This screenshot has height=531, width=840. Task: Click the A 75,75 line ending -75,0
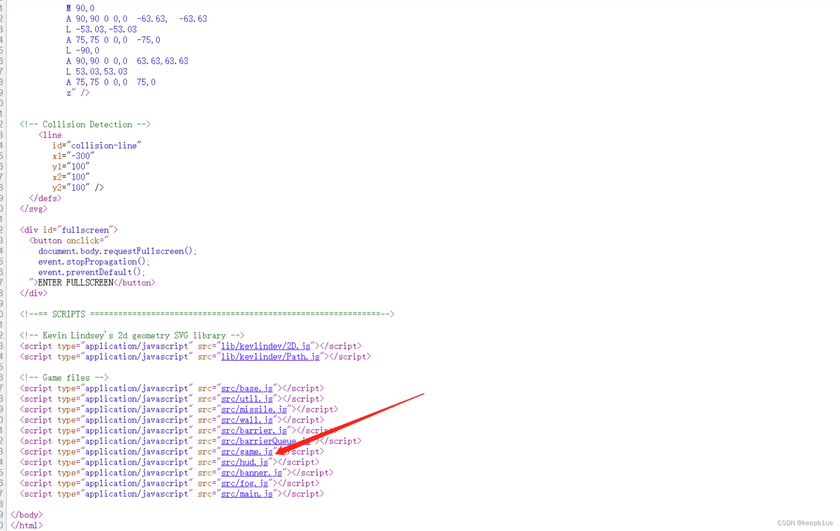(x=113, y=40)
